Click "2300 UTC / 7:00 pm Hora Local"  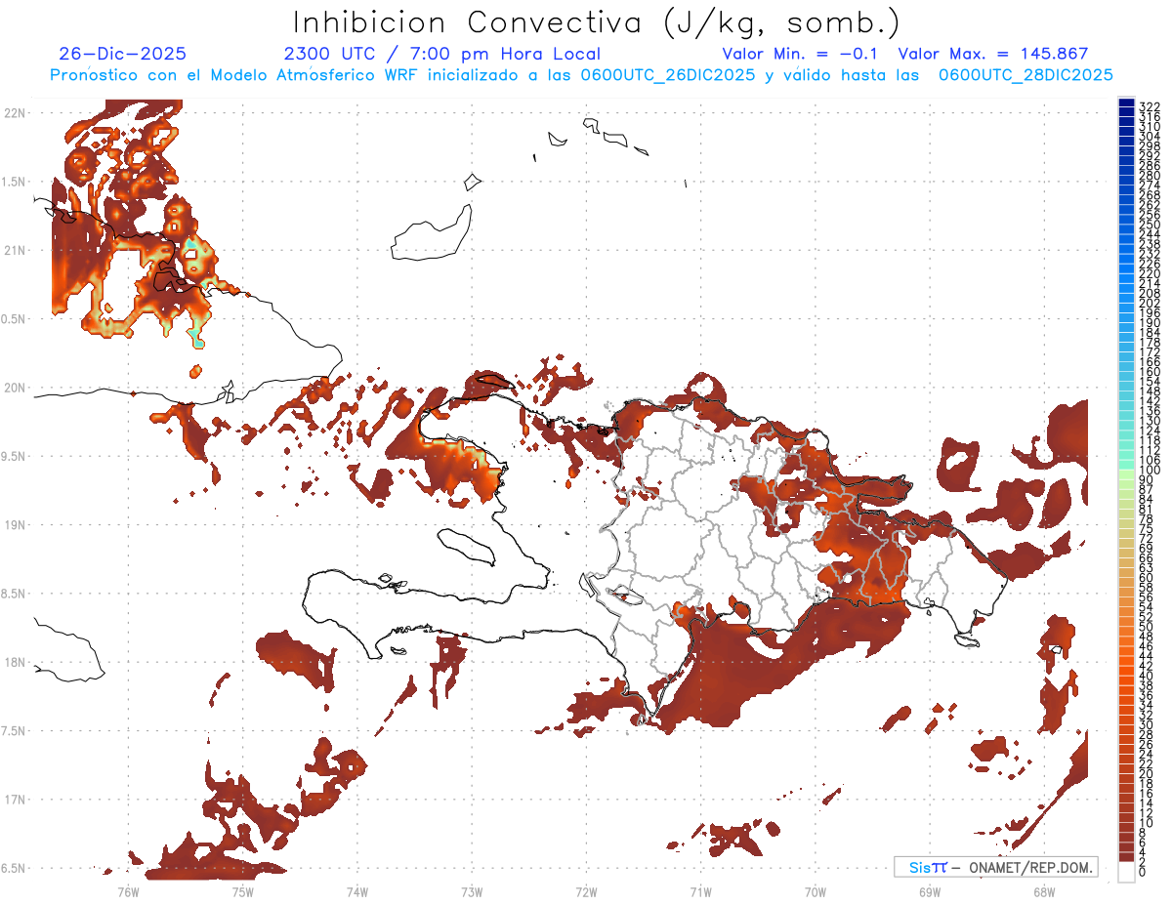[442, 54]
